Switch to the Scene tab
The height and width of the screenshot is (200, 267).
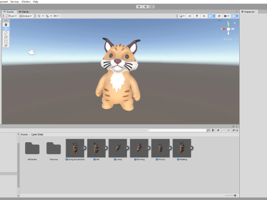tap(9, 12)
